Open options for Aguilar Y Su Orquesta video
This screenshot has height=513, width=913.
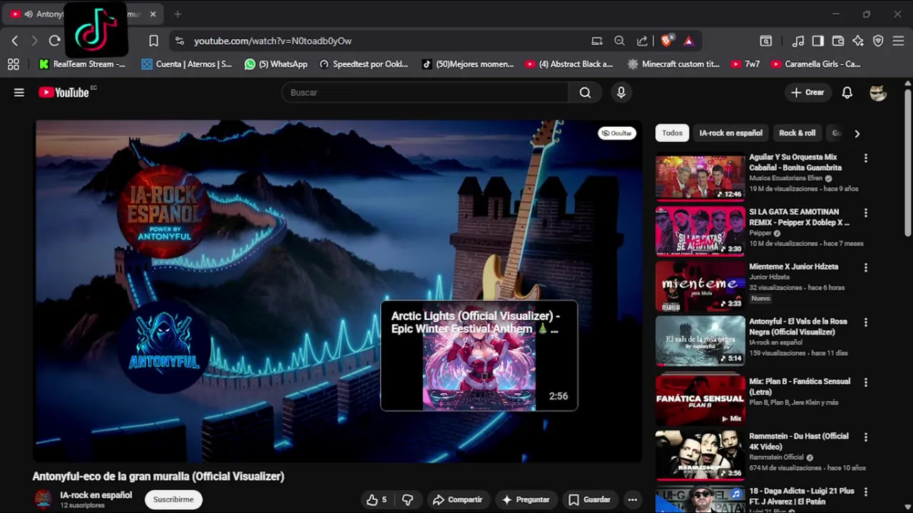point(866,158)
